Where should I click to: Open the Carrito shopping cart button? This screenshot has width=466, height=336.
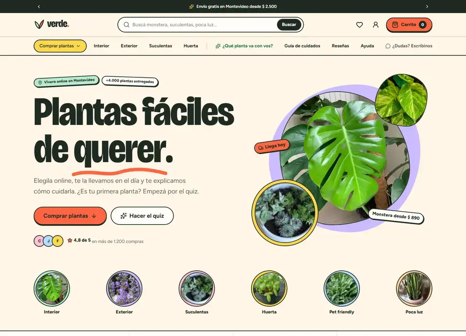click(409, 24)
